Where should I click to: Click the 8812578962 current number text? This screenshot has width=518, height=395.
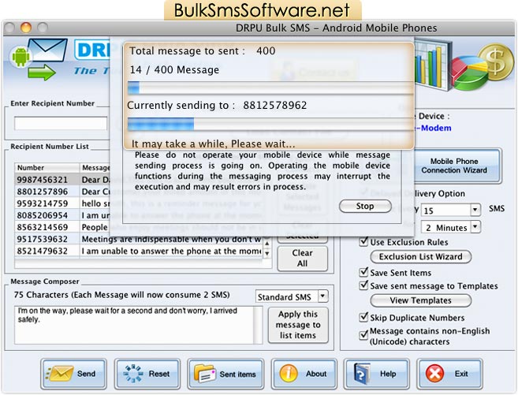(x=275, y=105)
